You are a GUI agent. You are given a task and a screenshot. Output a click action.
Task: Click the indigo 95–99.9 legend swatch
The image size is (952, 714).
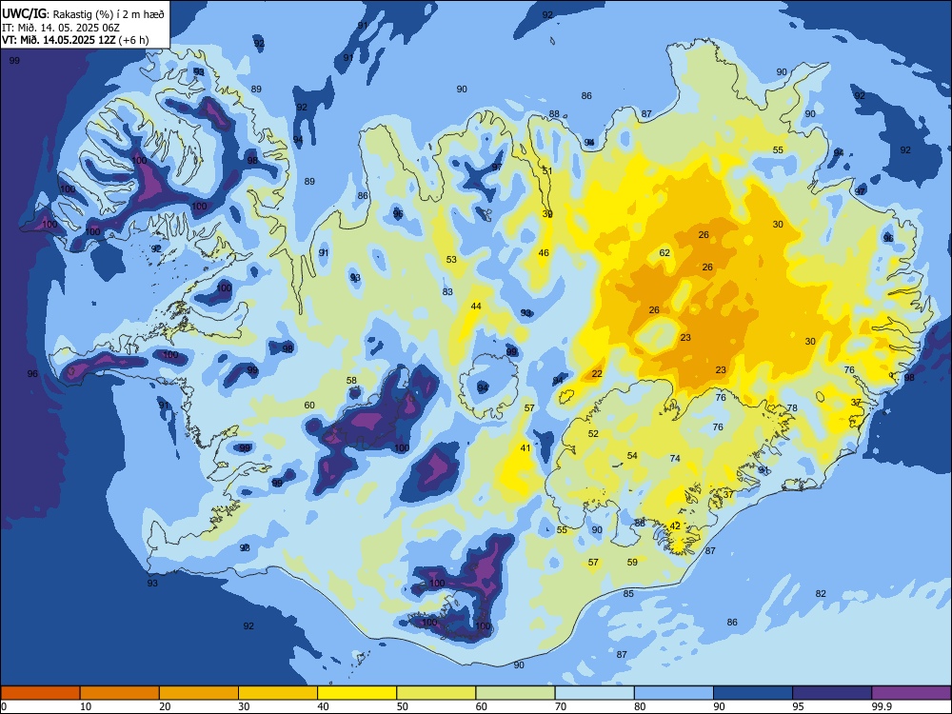tap(832, 693)
